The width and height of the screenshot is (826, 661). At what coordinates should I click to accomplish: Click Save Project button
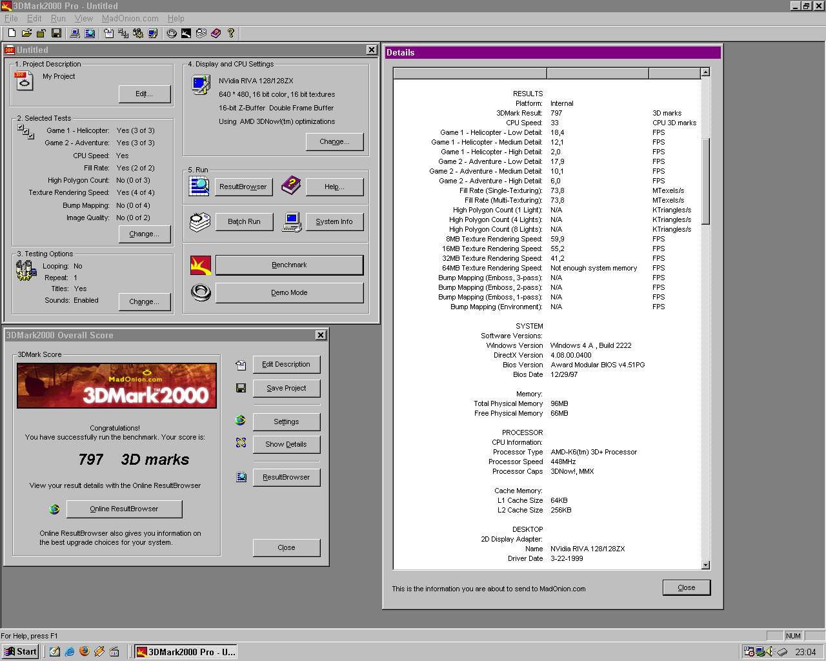[x=287, y=388]
